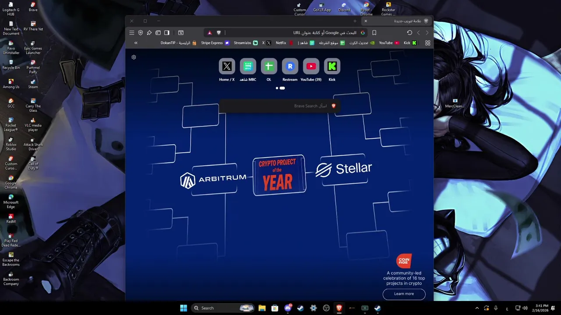Select the VLC media player desktop icon

[33, 124]
